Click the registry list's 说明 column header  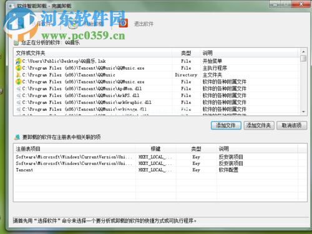click(257, 149)
